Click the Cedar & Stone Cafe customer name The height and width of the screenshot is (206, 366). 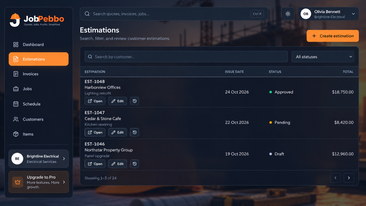pos(103,119)
